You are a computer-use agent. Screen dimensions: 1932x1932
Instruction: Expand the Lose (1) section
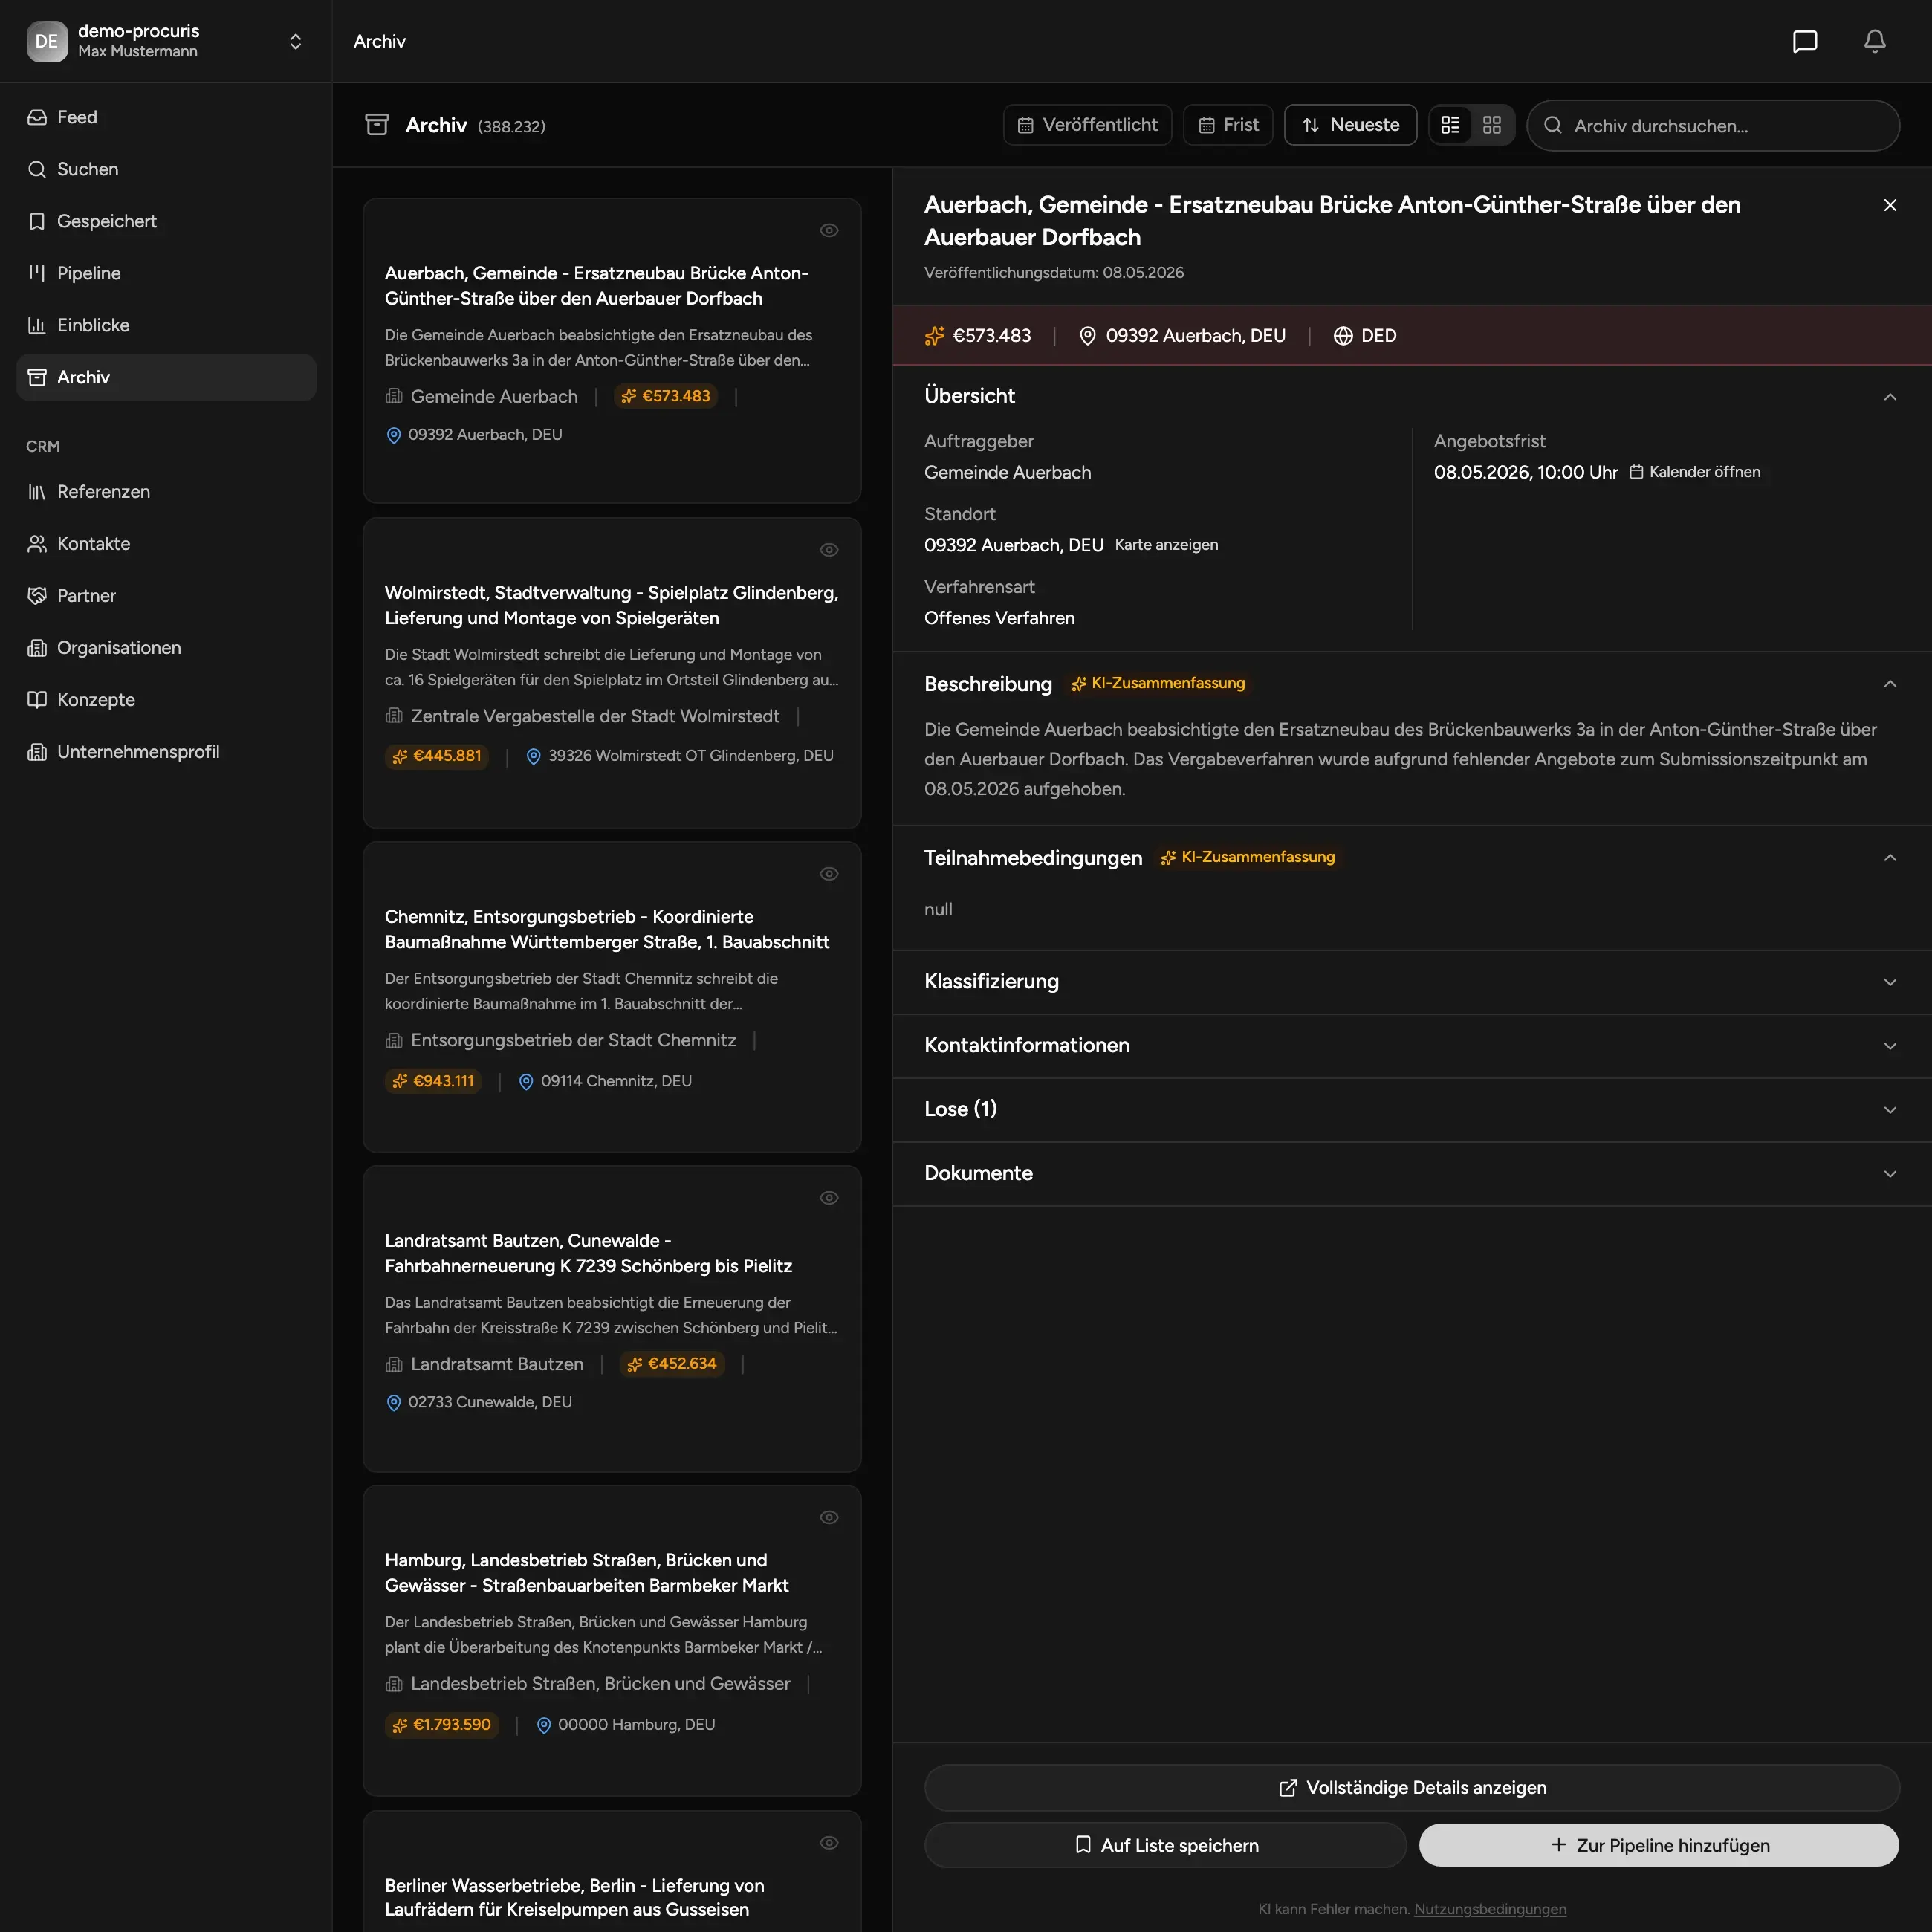coord(1412,1110)
